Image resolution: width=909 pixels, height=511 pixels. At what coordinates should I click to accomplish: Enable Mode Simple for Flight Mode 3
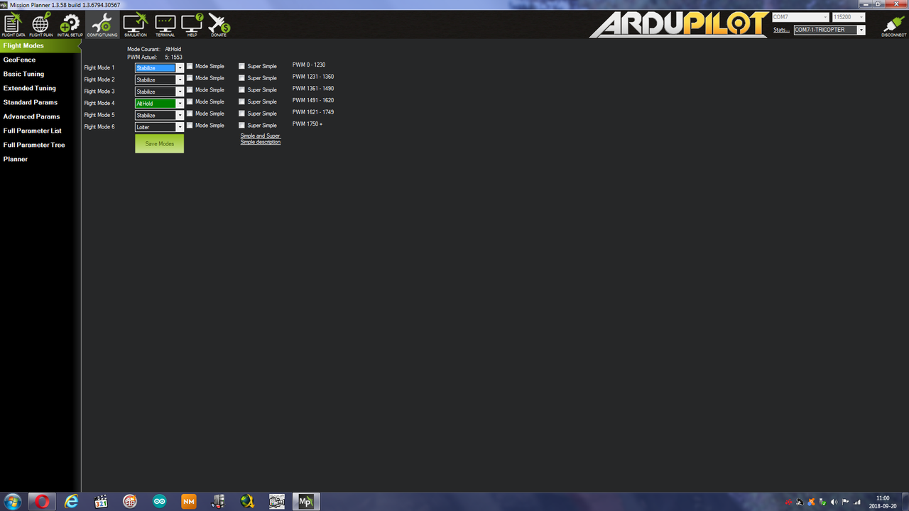tap(190, 90)
